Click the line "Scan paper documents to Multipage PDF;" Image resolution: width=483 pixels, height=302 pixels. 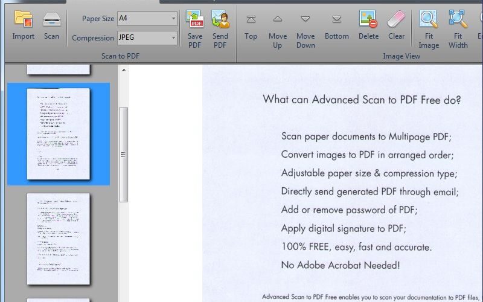pos(366,137)
